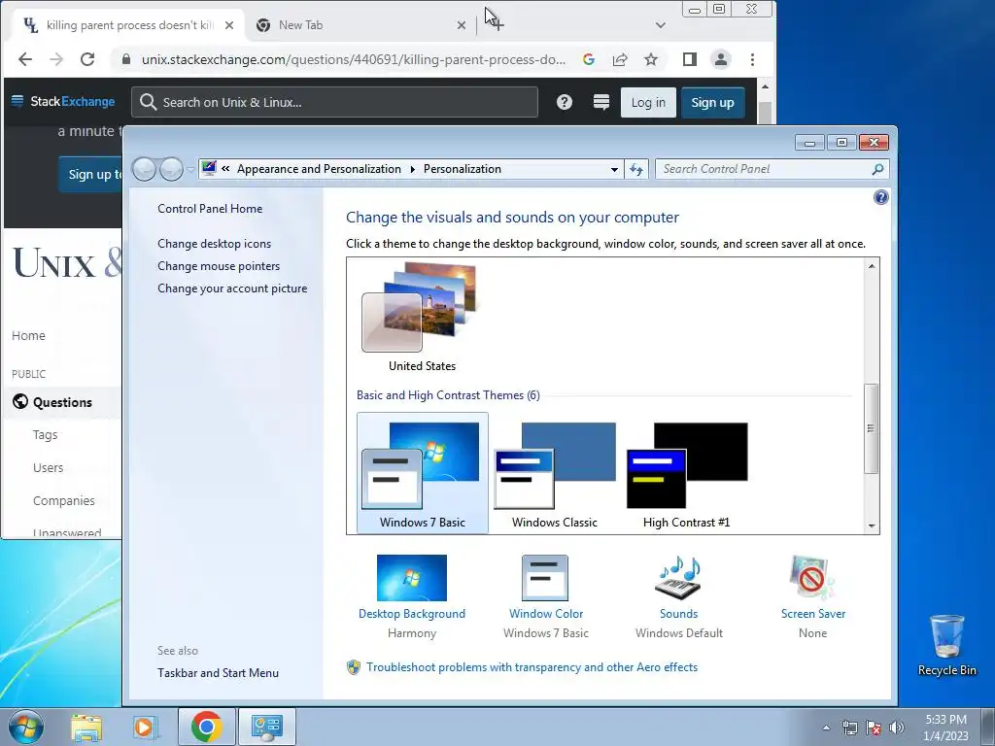Click the Stack Exchange help icon
The width and height of the screenshot is (995, 746).
coord(565,102)
